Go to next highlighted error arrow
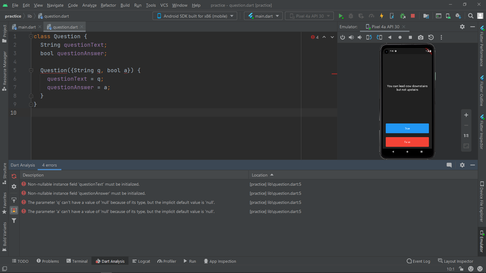Image resolution: width=486 pixels, height=273 pixels. click(x=332, y=37)
